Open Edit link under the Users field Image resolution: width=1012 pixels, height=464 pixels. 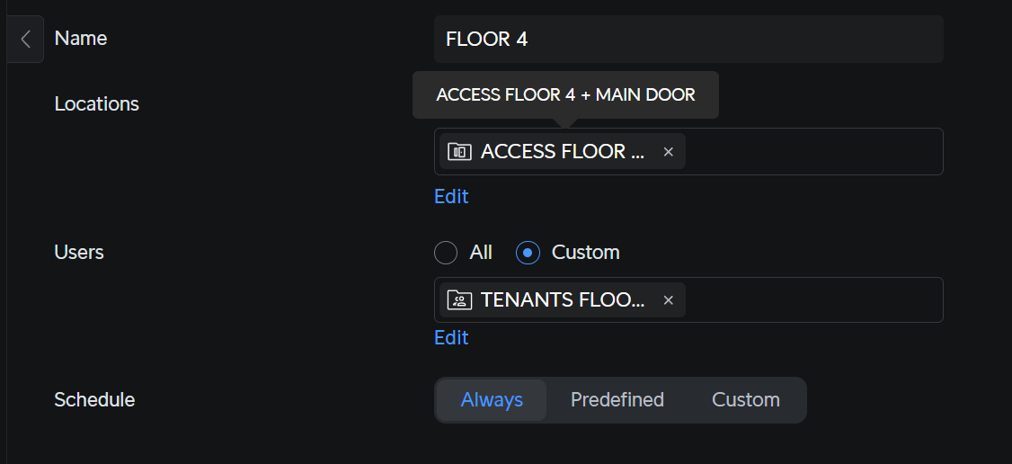(x=451, y=337)
